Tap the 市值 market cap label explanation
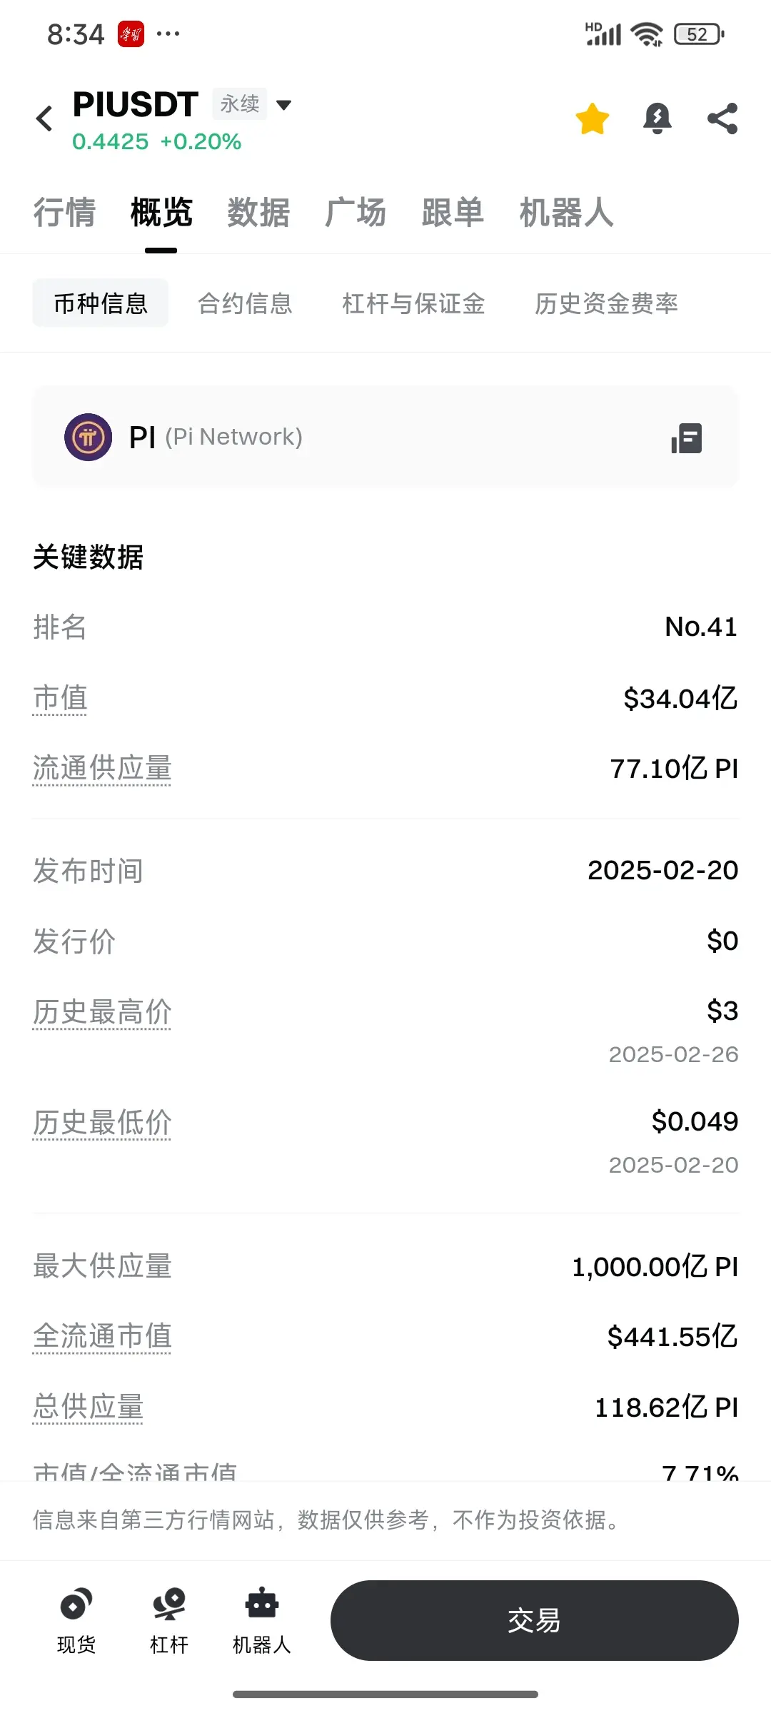 (61, 698)
